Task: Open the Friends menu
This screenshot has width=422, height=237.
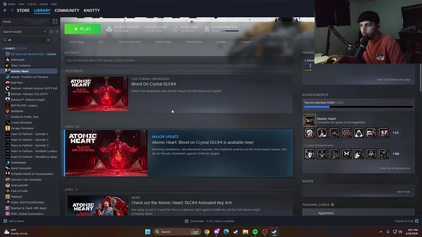Action: (x=32, y=4)
